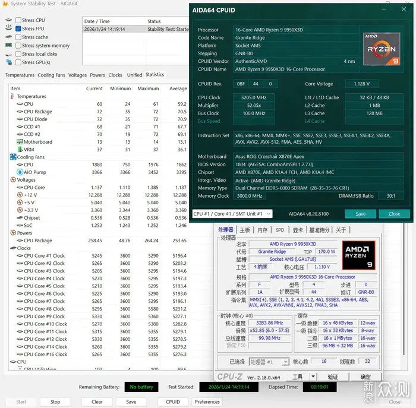Switch to the Temperatures tab

point(20,75)
